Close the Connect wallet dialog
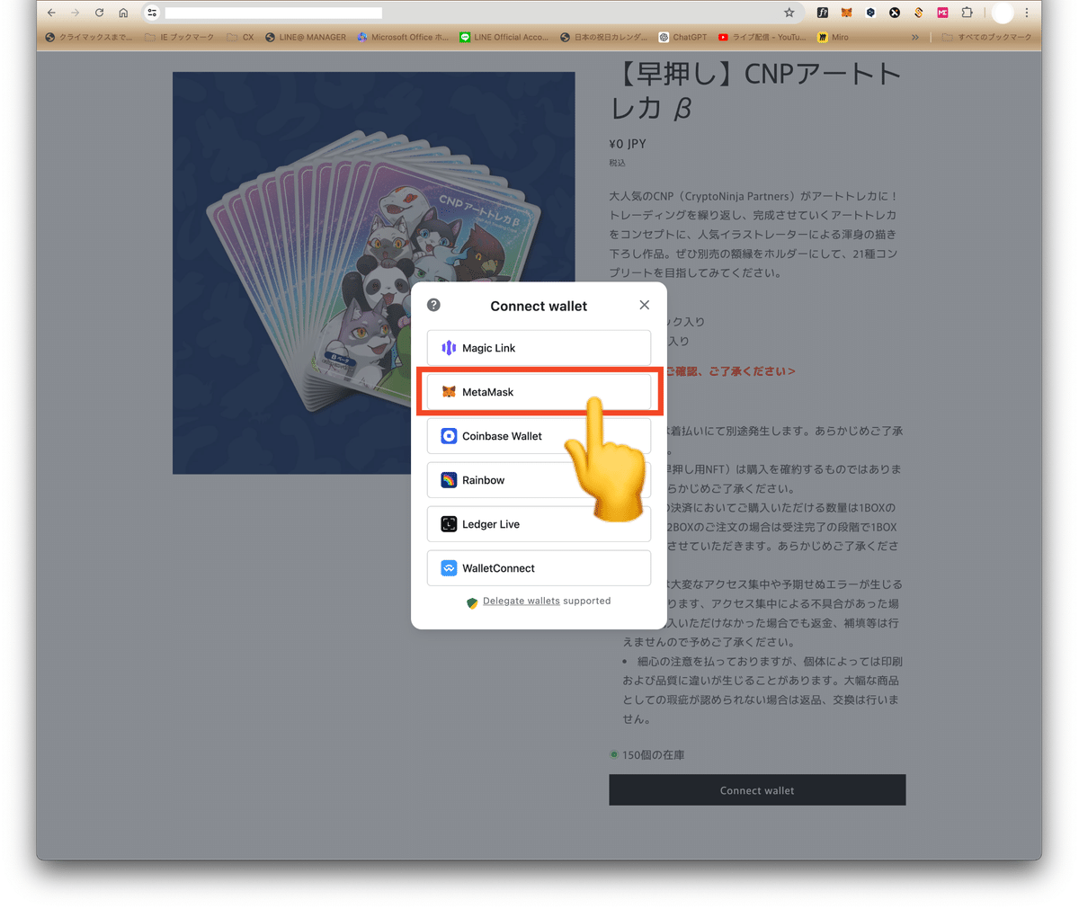This screenshot has height=909, width=1079. point(644,305)
